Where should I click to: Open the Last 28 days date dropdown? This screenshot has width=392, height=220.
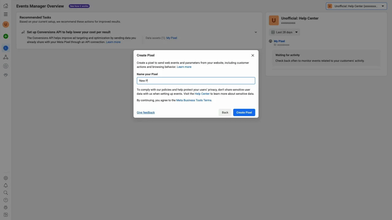[x=285, y=32]
